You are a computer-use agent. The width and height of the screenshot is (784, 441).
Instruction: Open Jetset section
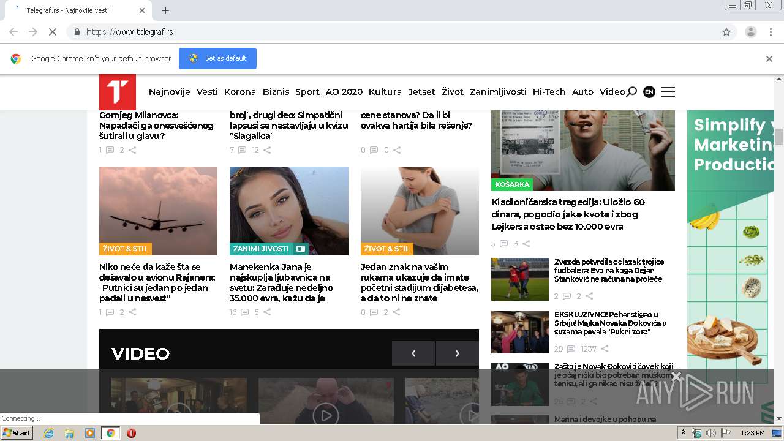422,92
